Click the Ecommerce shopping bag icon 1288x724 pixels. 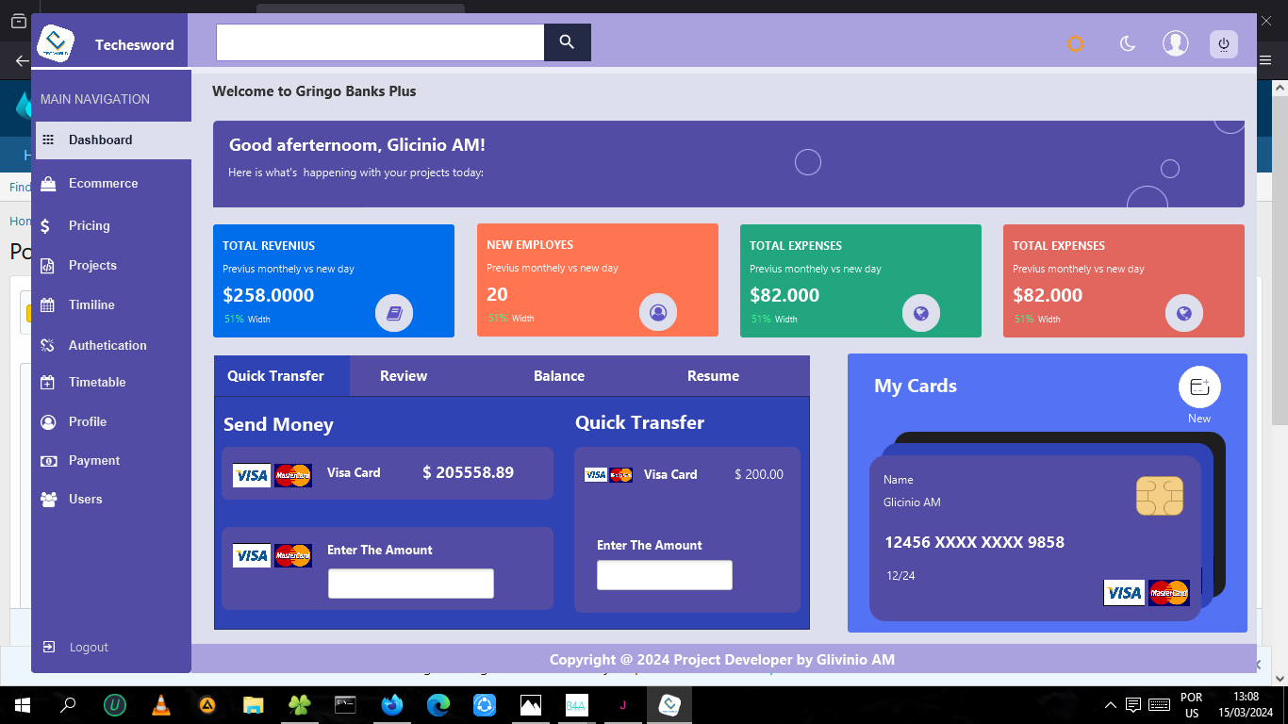pos(48,184)
